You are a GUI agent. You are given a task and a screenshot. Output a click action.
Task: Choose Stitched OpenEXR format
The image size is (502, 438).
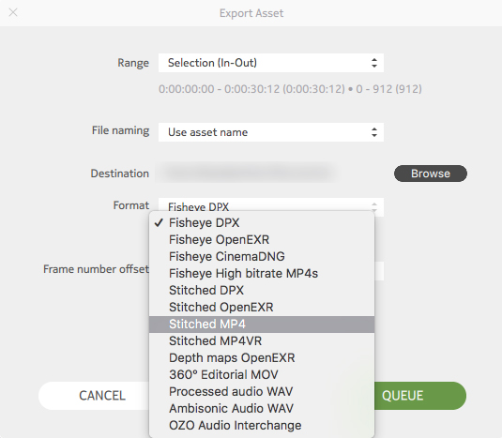point(262,307)
